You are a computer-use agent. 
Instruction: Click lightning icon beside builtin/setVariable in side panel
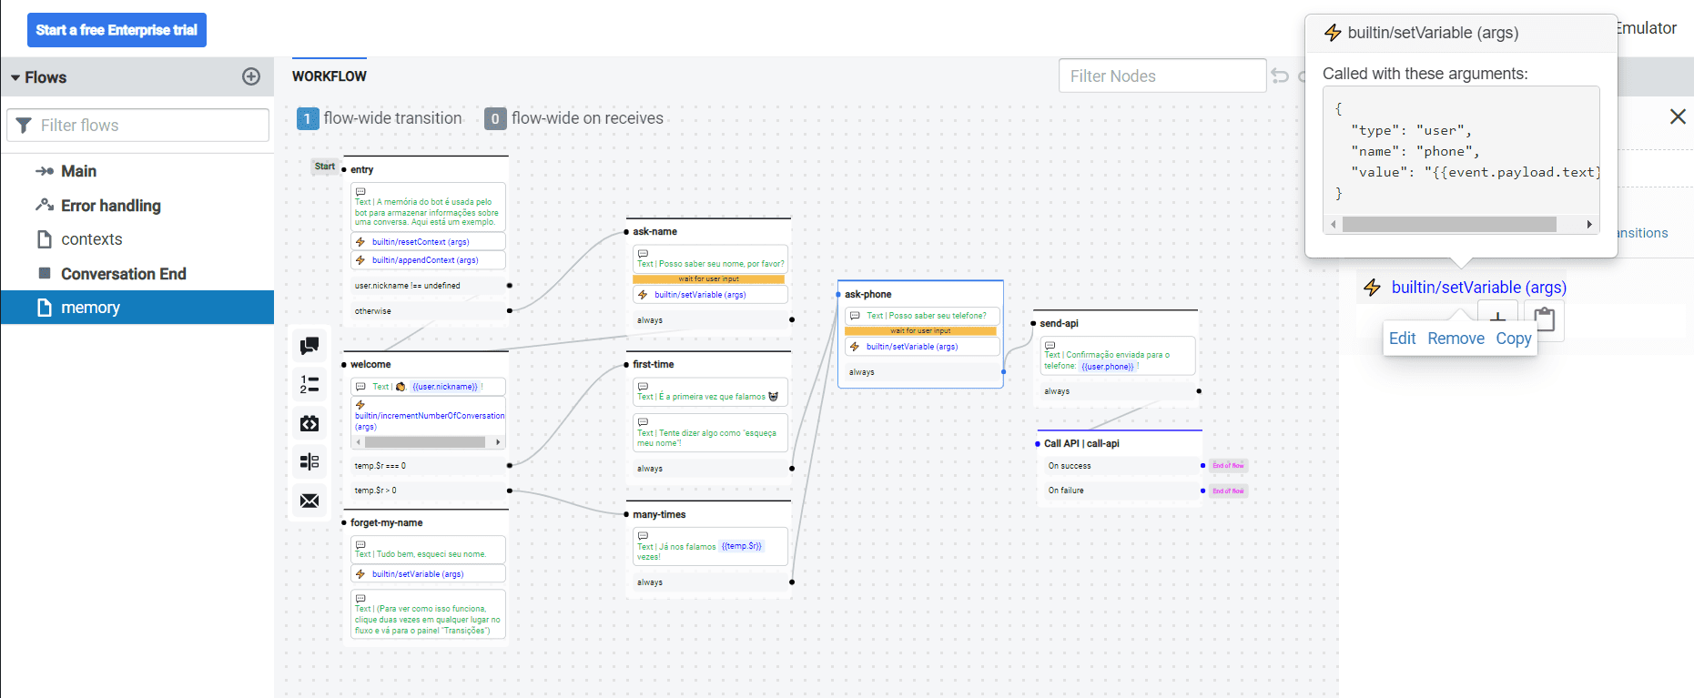point(1372,288)
